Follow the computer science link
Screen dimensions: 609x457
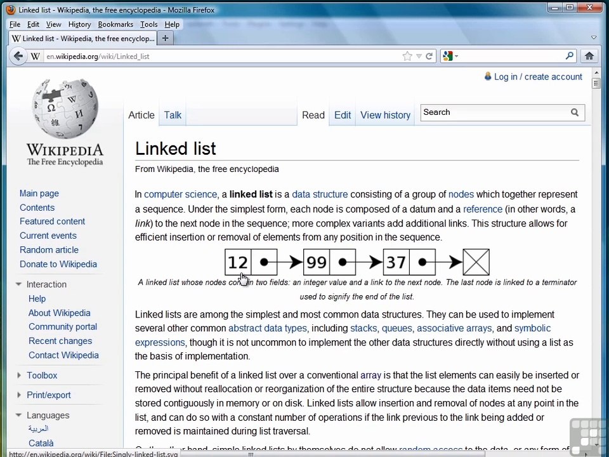tap(180, 194)
